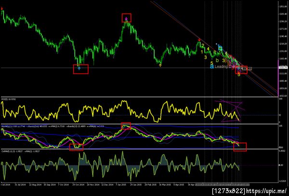Click the Stochastic indicator label line
Viewport: 289px width, 196px height.
coord(53,126)
